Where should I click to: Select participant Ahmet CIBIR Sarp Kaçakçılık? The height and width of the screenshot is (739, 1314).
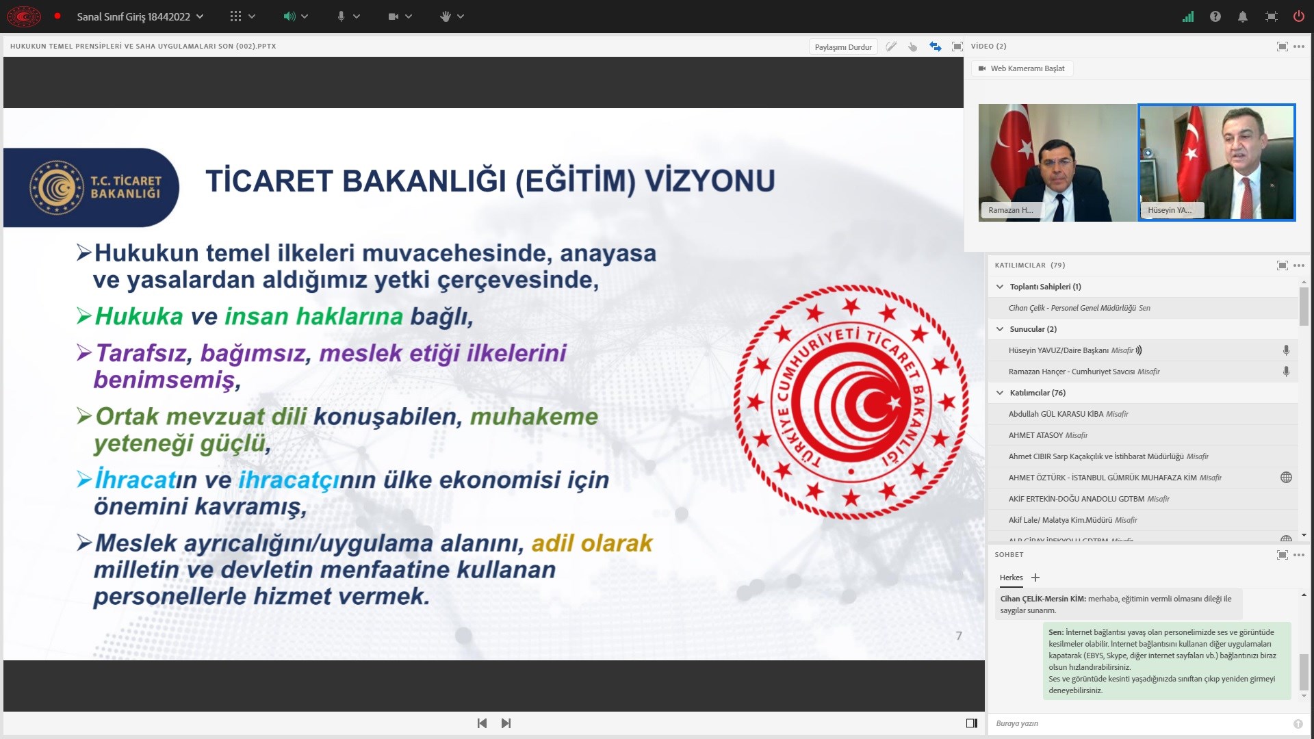click(1144, 456)
